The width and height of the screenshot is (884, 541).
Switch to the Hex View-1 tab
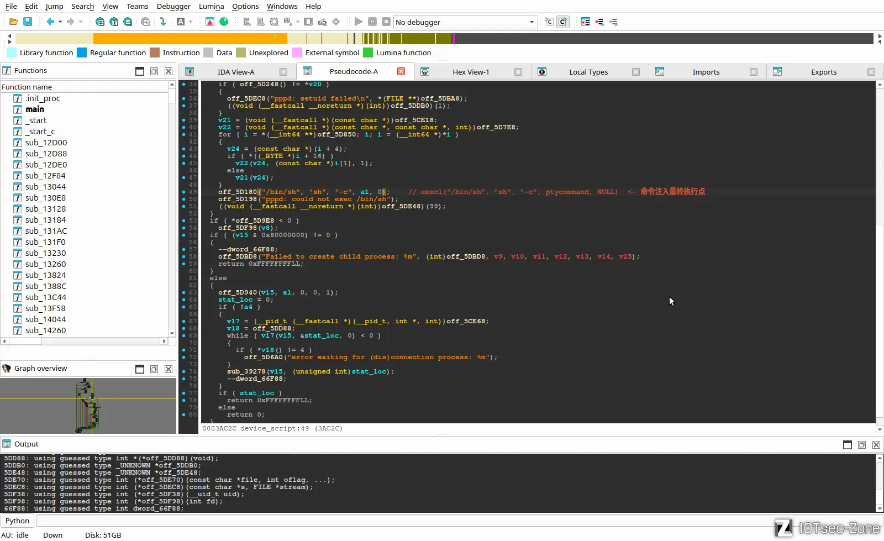point(471,72)
